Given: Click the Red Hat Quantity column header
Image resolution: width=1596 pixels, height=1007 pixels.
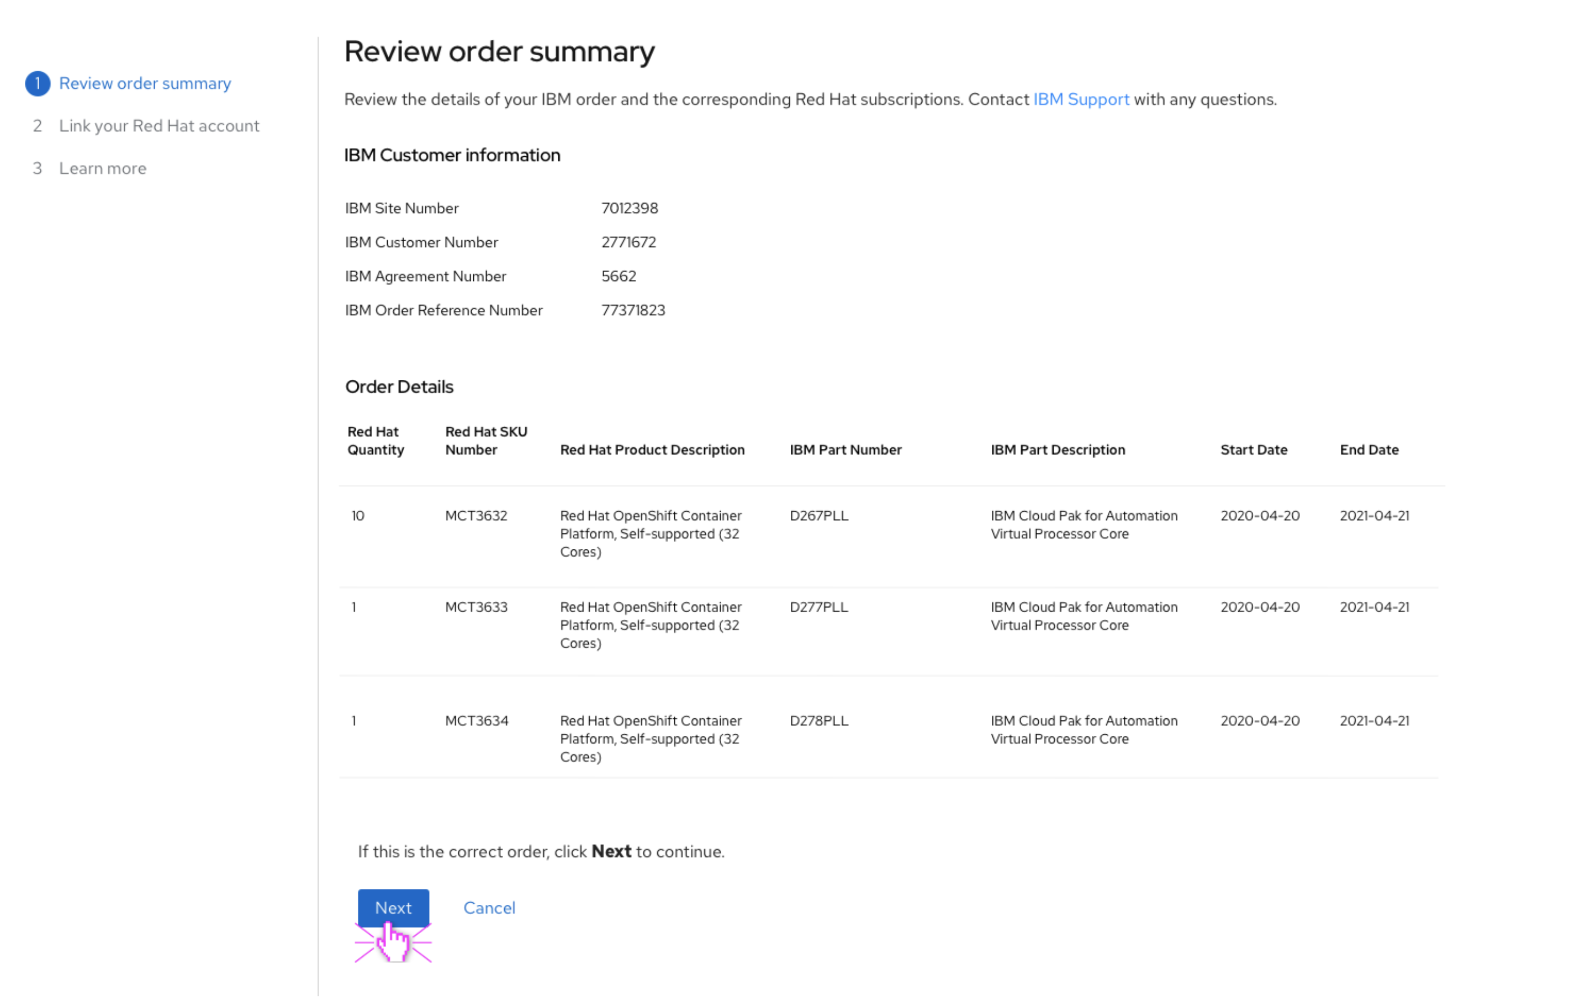Looking at the screenshot, I should [375, 441].
